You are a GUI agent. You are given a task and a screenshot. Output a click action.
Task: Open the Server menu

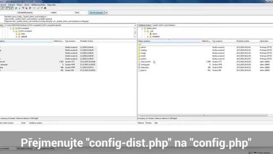pyautogui.click(x=27, y=5)
